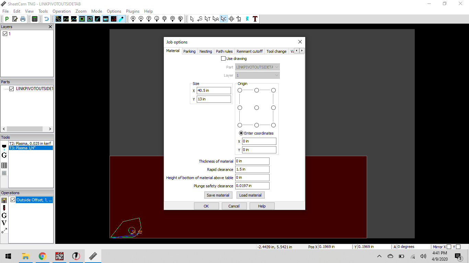Enable the Use drawing checkbox
Screen dimensions: 469x263
(224, 59)
